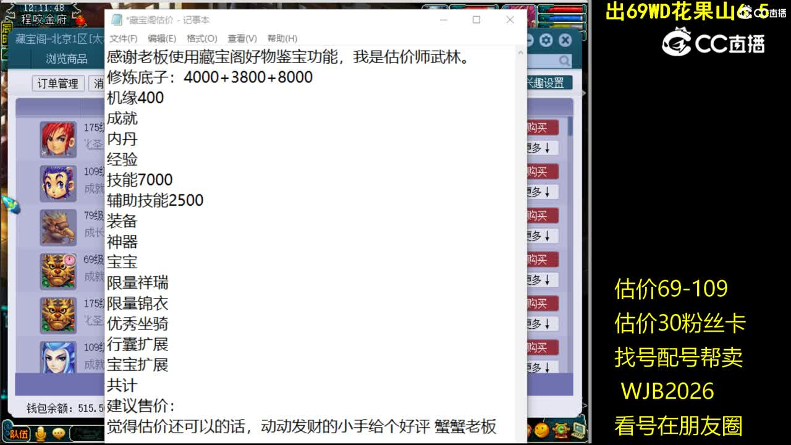The height and width of the screenshot is (445, 791).
Task: Buy the first listed 175级 character
Action: 543,128
